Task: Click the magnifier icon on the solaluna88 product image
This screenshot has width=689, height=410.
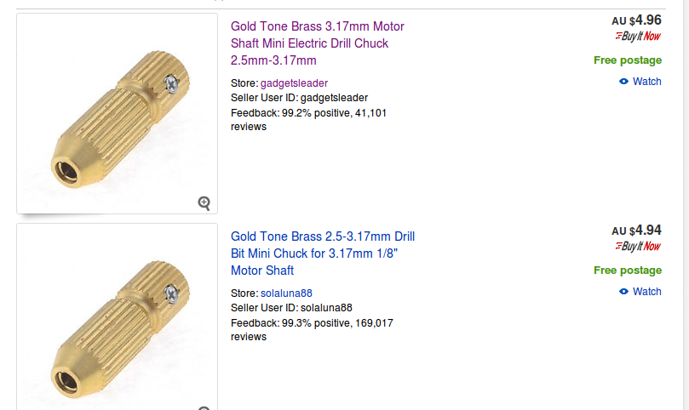Action: pos(204,407)
